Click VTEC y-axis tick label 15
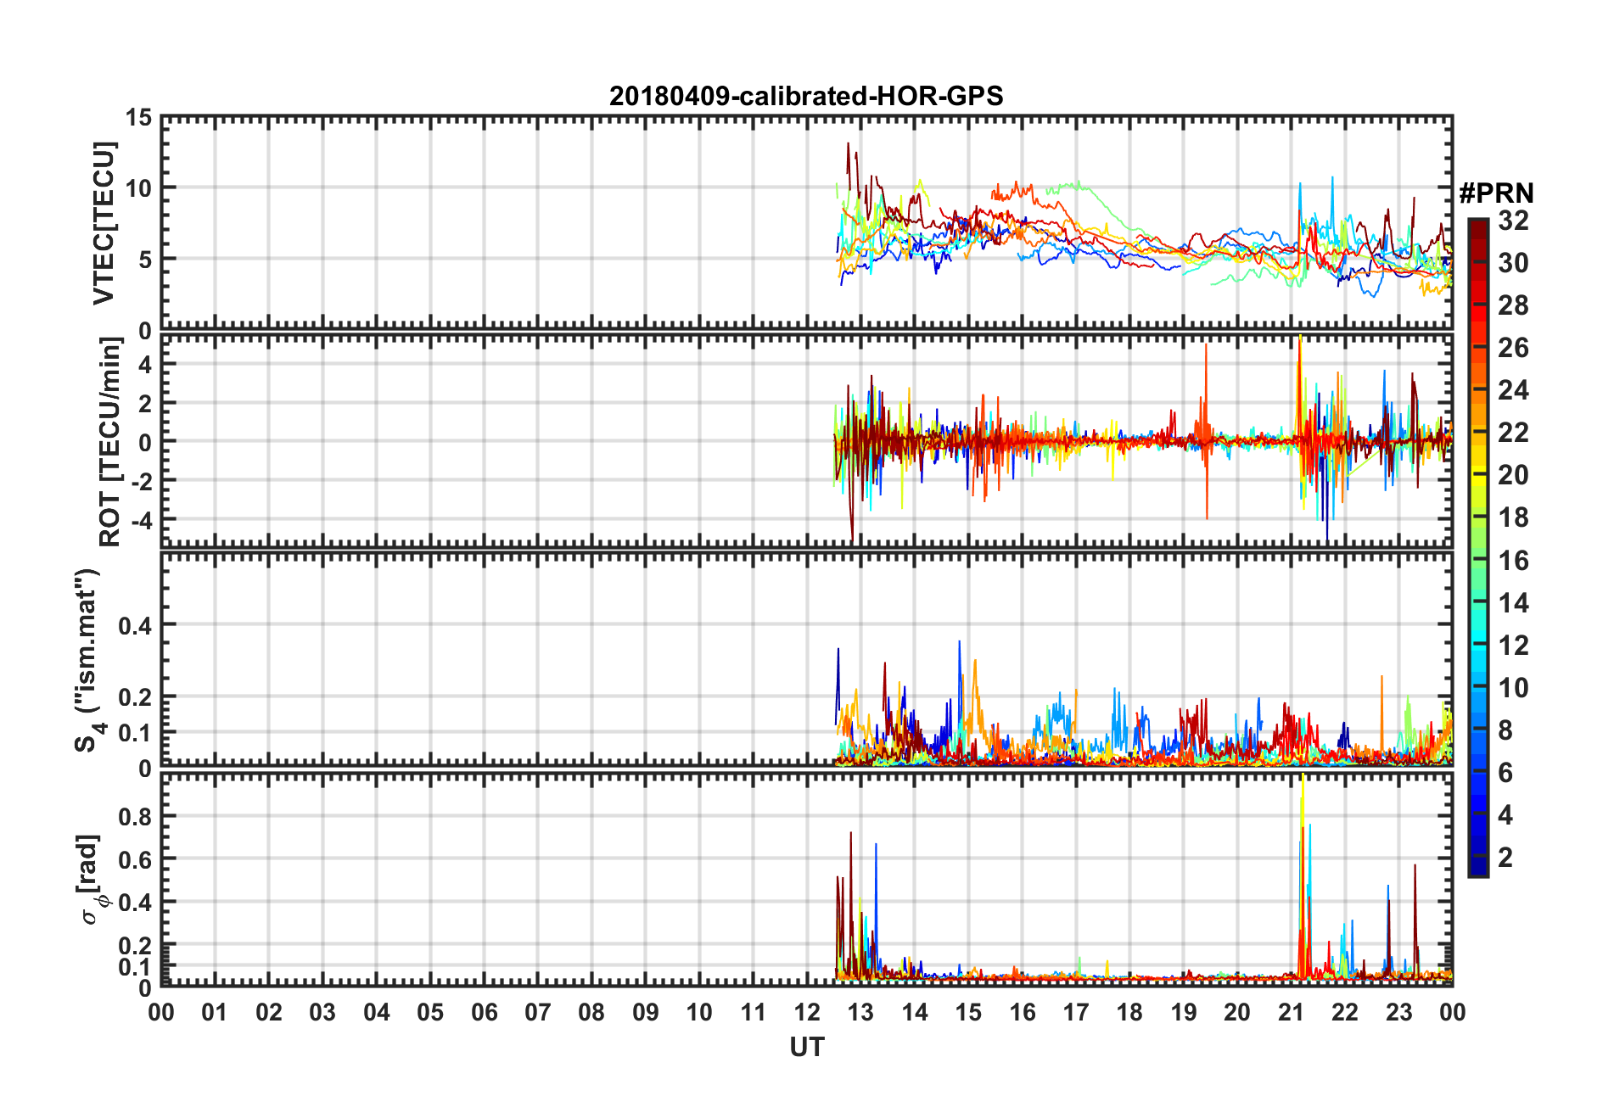Image resolution: width=1614 pixels, height=1096 pixels. pyautogui.click(x=138, y=118)
